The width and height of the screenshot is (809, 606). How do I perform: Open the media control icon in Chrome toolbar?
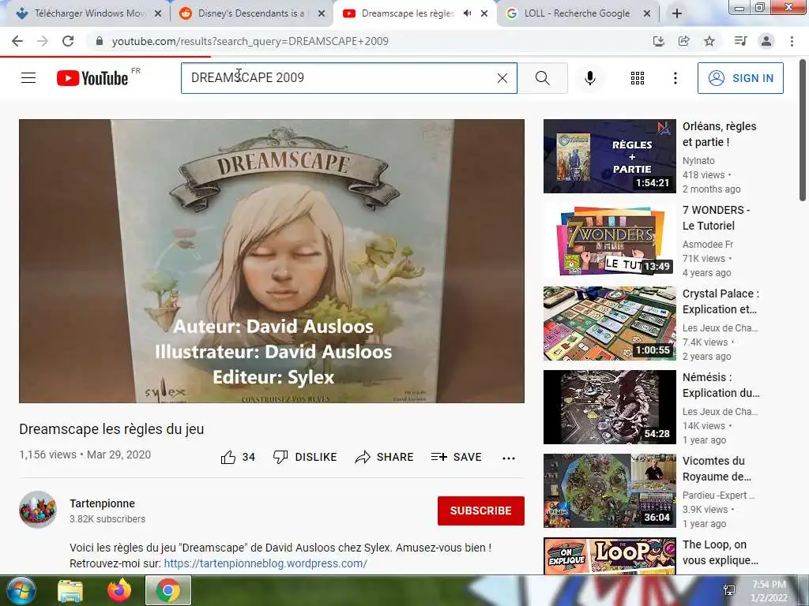point(740,41)
